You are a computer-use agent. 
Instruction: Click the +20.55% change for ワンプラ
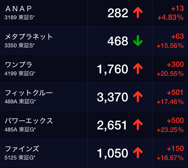coord(170,74)
